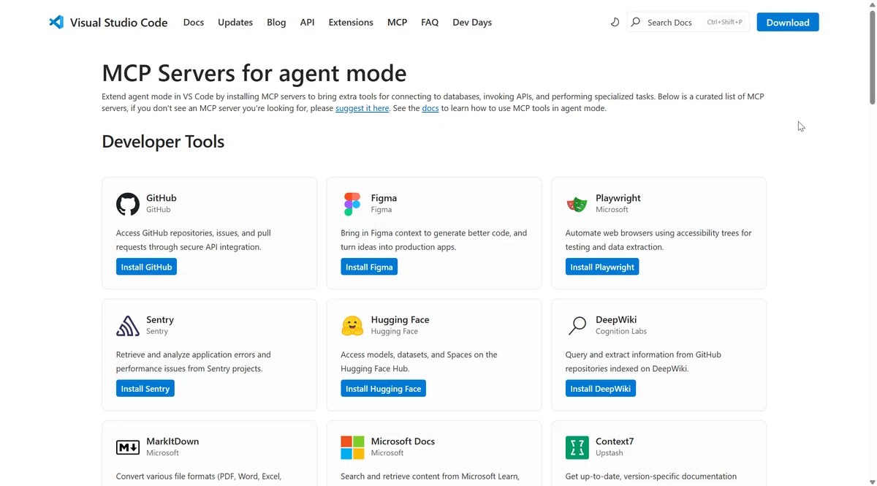Select the MCP navigation item
Viewport: 877px width, 486px height.
(397, 22)
